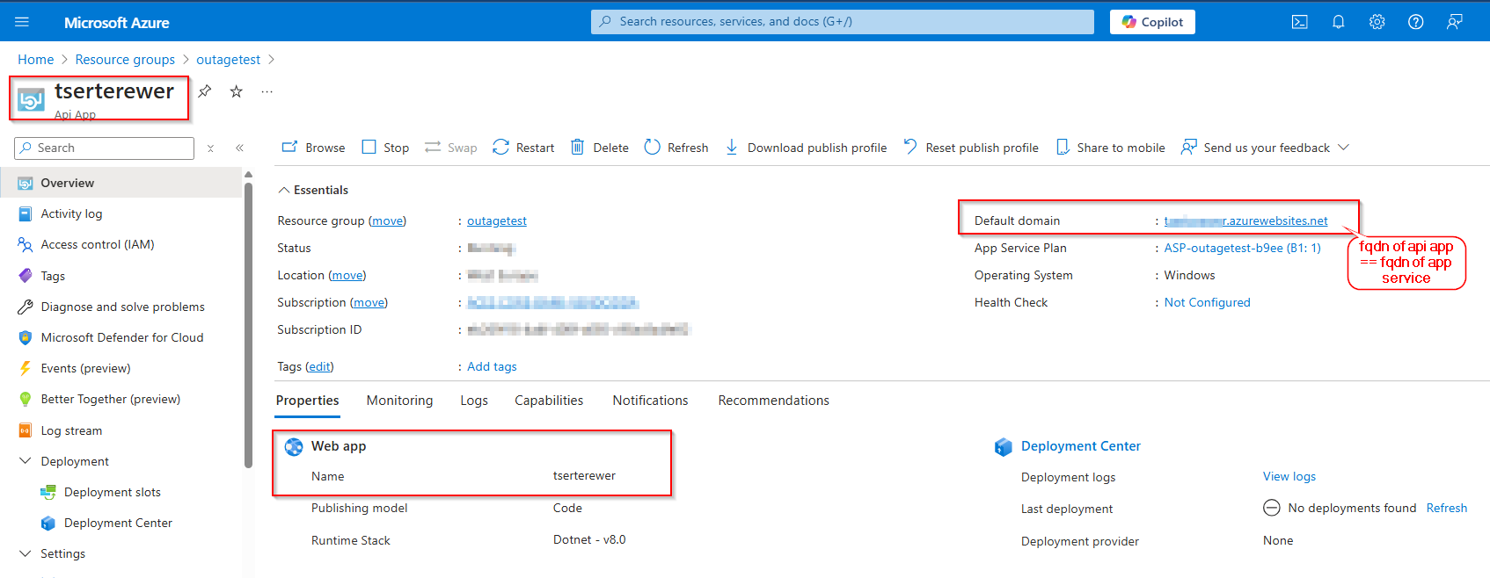
Task: Focus the sidebar menu Search field
Action: pyautogui.click(x=104, y=148)
